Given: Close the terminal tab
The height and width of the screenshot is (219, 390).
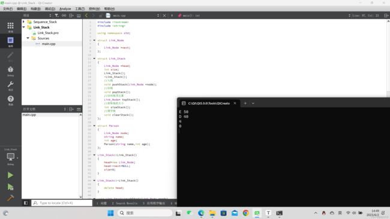Looking at the screenshot, I should pos(235,103).
